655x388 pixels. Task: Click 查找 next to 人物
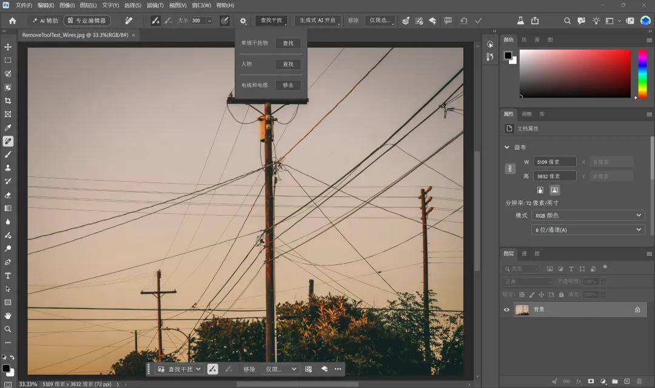click(288, 64)
